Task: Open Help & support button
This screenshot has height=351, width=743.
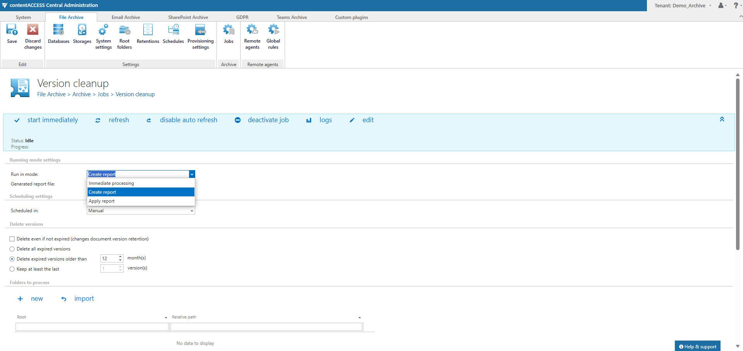Action: pos(698,346)
